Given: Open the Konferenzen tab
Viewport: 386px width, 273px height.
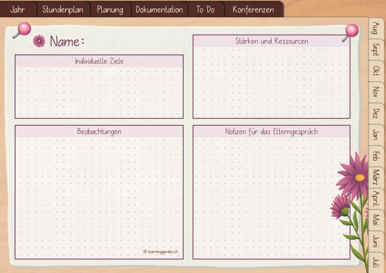Looking at the screenshot, I should pos(253,9).
